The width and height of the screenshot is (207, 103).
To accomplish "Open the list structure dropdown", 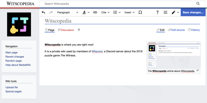I will tap(117, 12).
